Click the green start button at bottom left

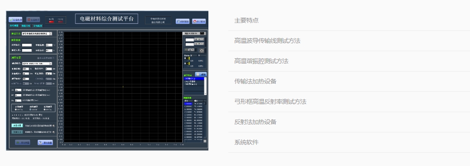(x=23, y=143)
